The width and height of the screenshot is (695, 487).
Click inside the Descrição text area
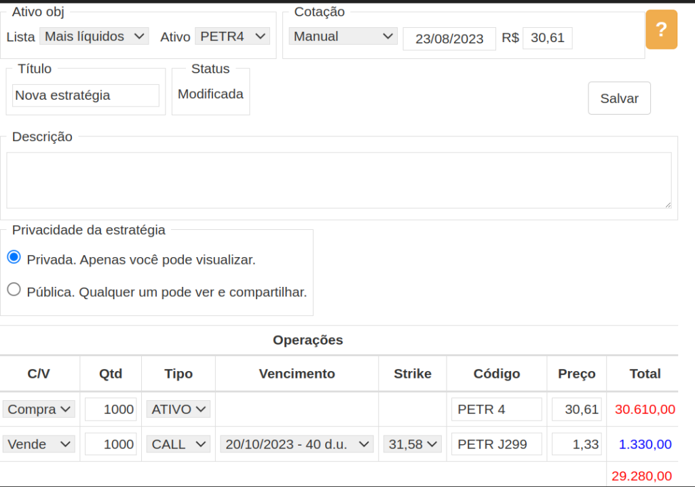[339, 180]
